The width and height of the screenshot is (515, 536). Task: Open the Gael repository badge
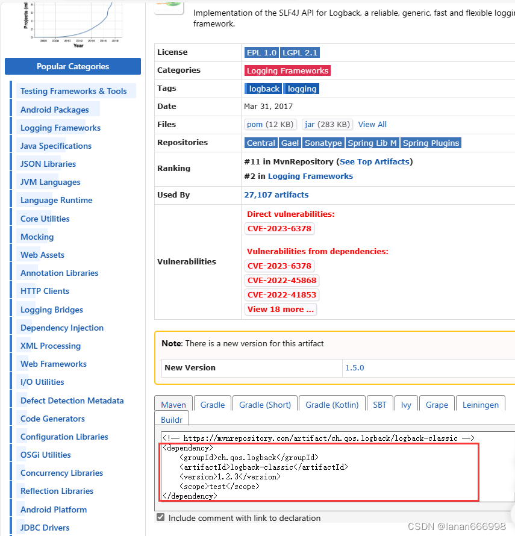point(290,143)
